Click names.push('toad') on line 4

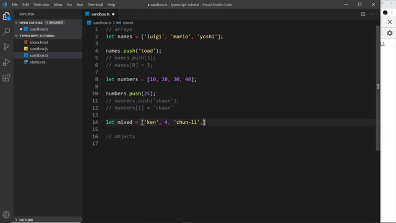(134, 51)
